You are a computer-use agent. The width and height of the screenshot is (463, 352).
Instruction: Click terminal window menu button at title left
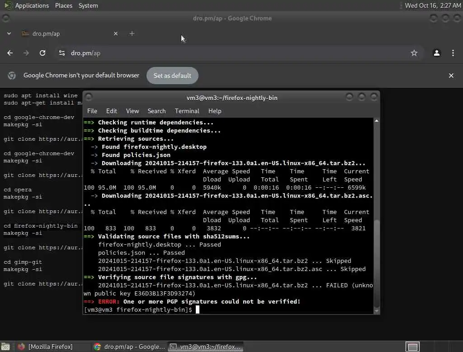click(89, 97)
